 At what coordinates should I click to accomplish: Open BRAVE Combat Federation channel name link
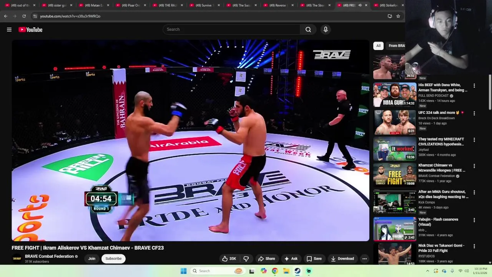[x=49, y=256]
